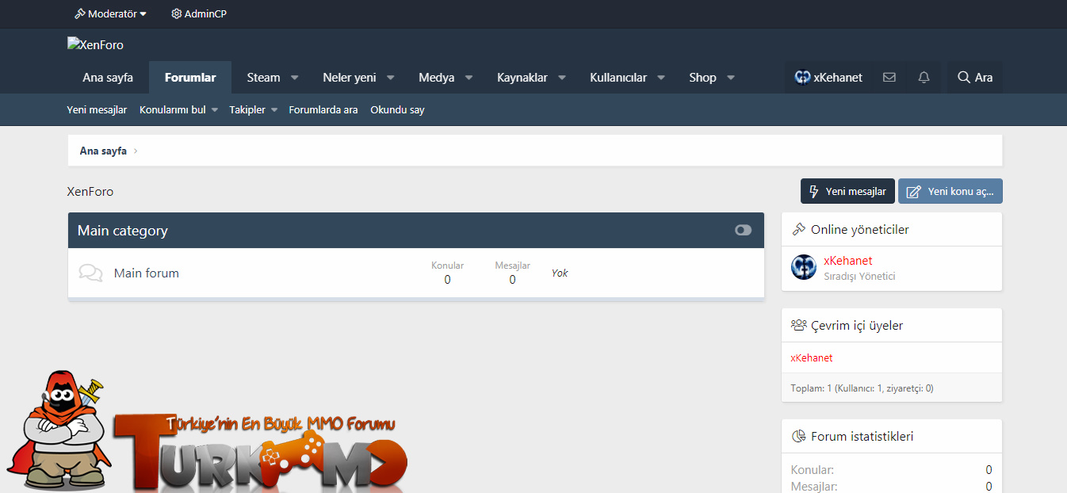Click the Yeni mesajlar lightning button
This screenshot has width=1067, height=493.
coord(847,191)
